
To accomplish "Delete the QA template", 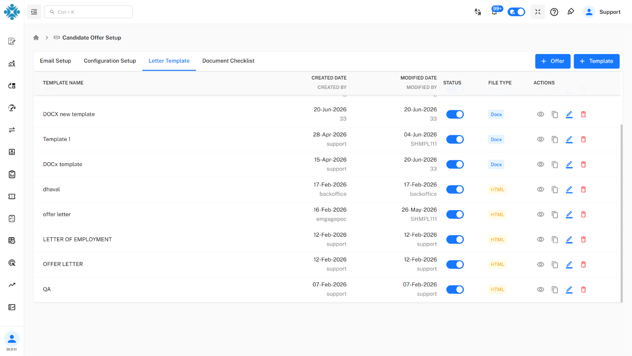I will [x=583, y=289].
